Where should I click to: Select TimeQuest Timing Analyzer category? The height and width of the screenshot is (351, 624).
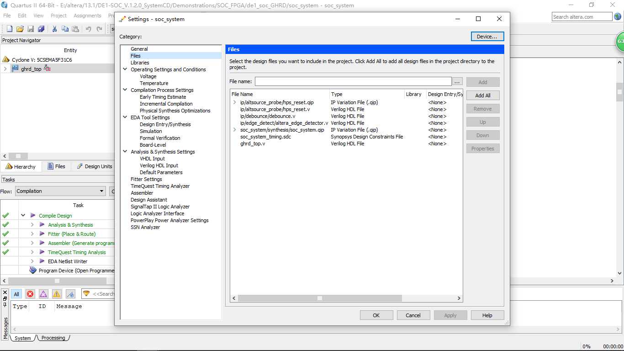(160, 186)
